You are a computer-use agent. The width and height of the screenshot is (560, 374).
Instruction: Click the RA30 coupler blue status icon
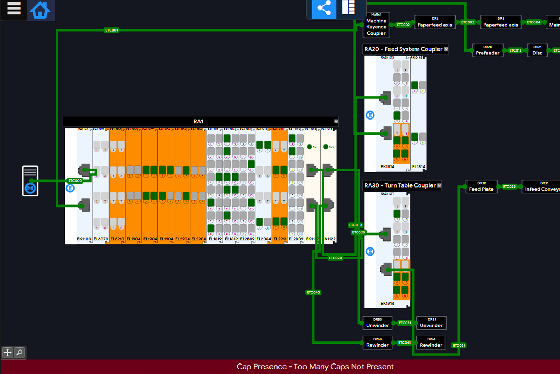click(370, 251)
